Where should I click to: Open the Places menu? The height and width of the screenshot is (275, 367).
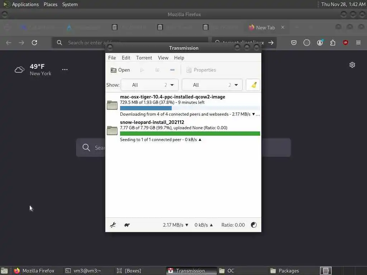point(50,4)
